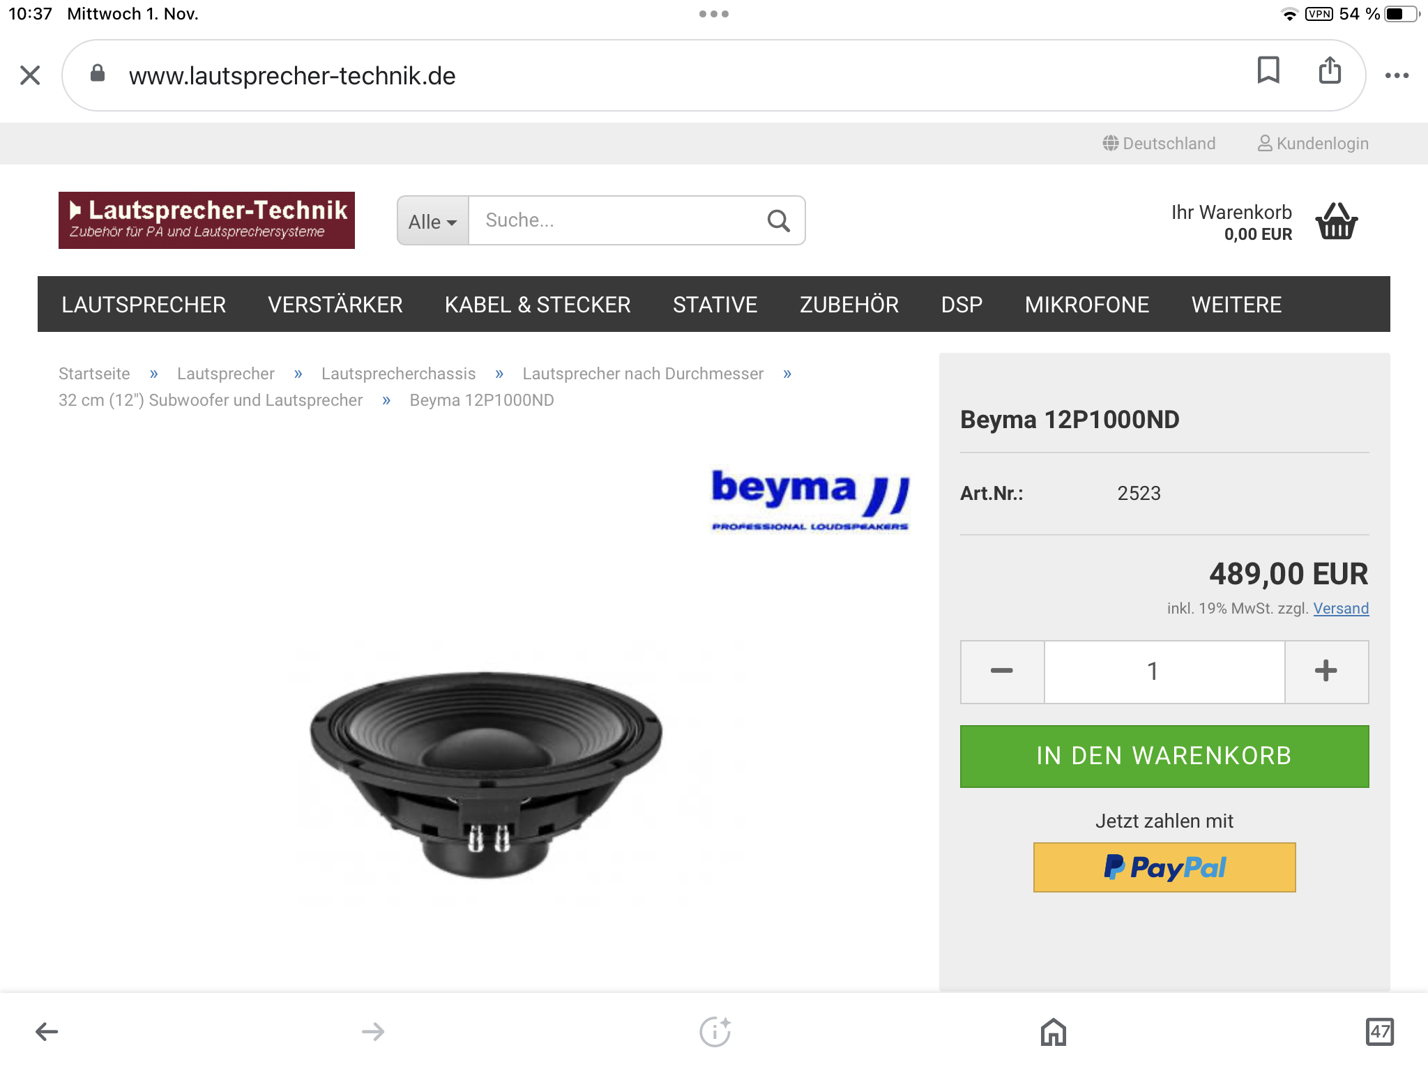Show the 47 open tabs
Image resolution: width=1428 pixels, height=1071 pixels.
[x=1379, y=1031]
